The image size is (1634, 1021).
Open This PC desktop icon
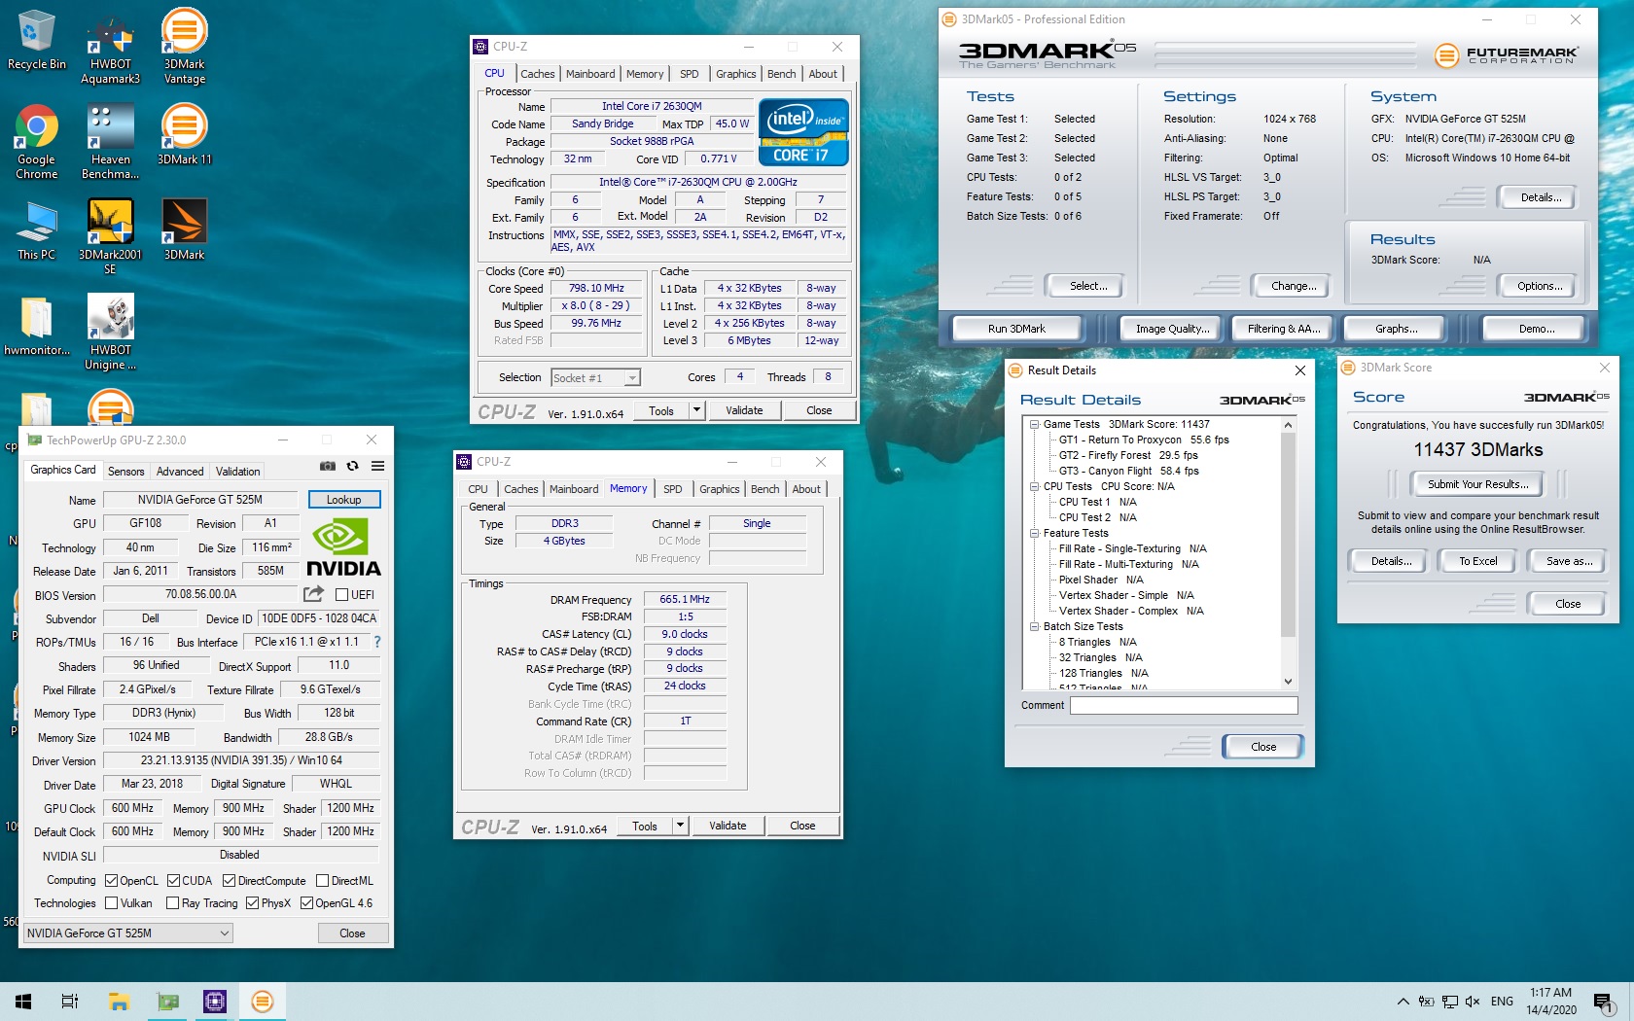[x=36, y=230]
